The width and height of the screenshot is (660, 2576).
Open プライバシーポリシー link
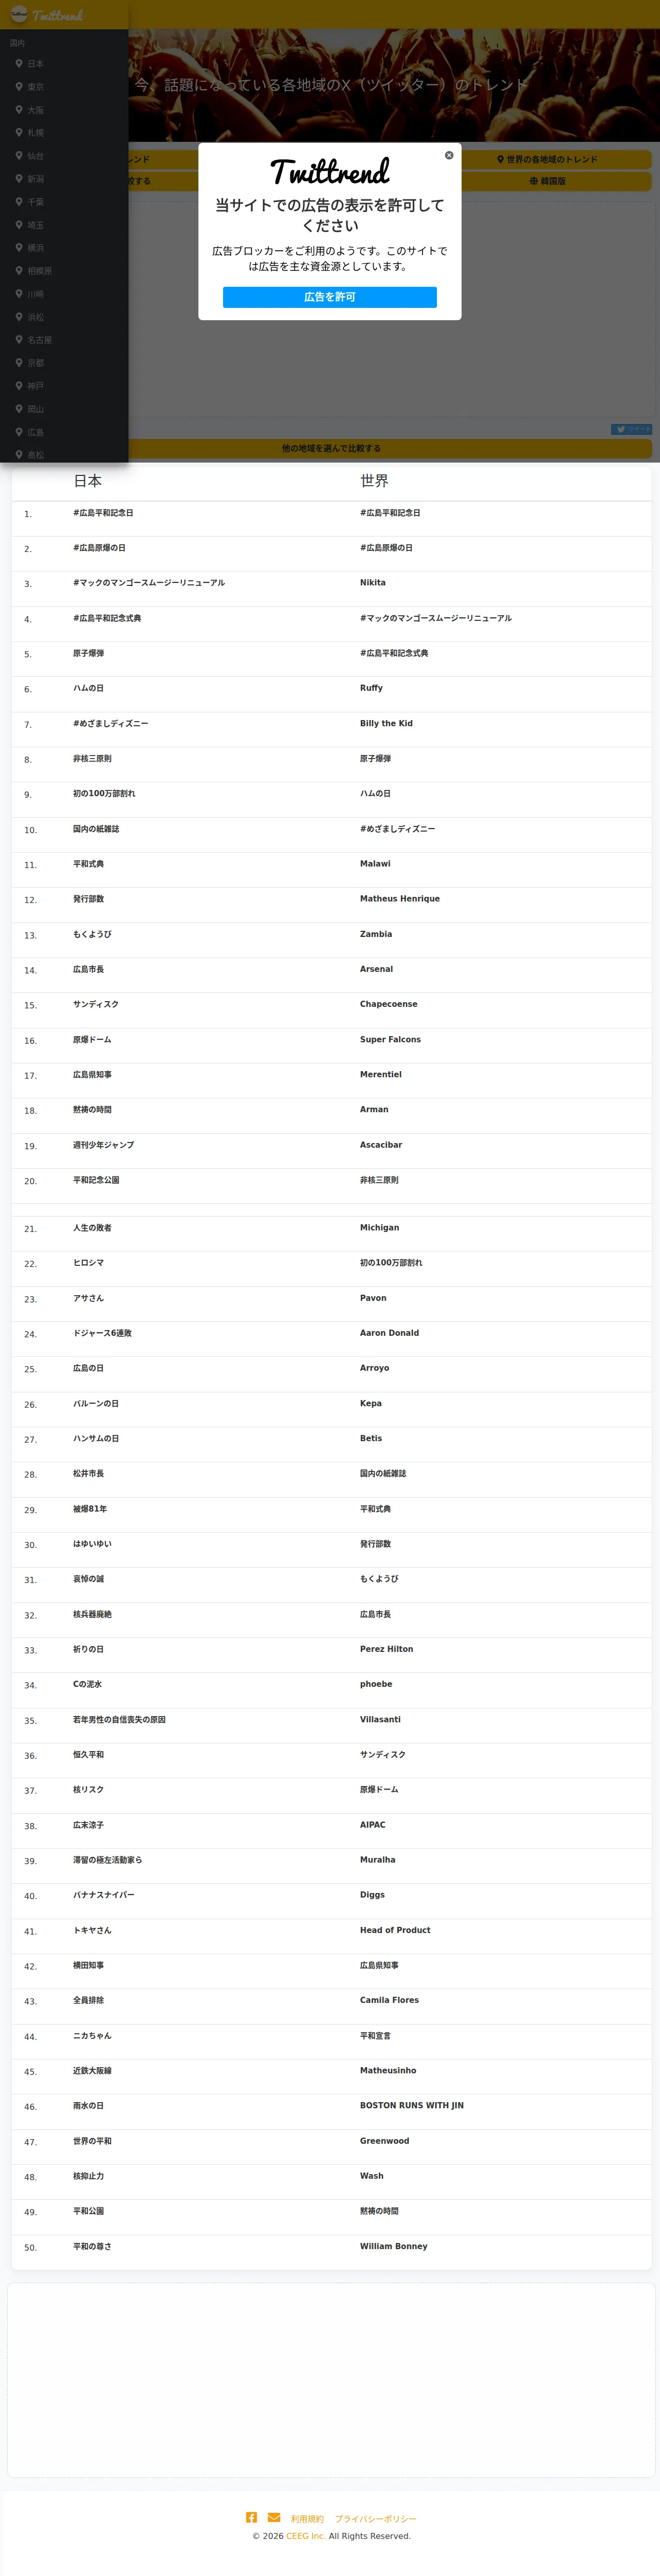375,2519
